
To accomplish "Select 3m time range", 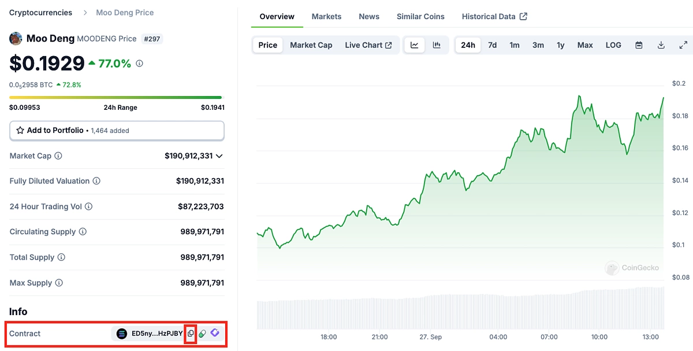I will click(x=538, y=45).
